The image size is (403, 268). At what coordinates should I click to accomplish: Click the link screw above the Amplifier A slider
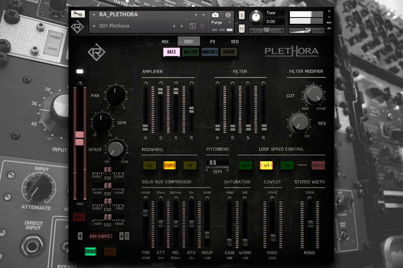tap(145, 83)
